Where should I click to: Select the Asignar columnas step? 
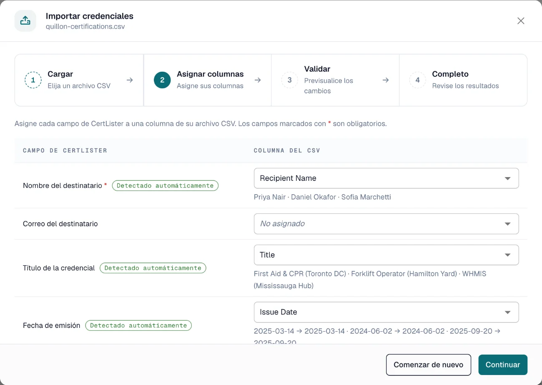(x=208, y=80)
